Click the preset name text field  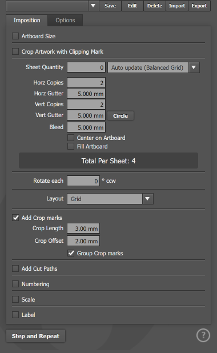coord(47,6)
